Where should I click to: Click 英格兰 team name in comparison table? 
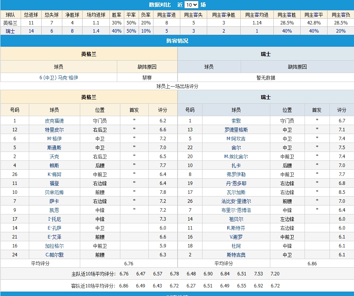pos(10,23)
